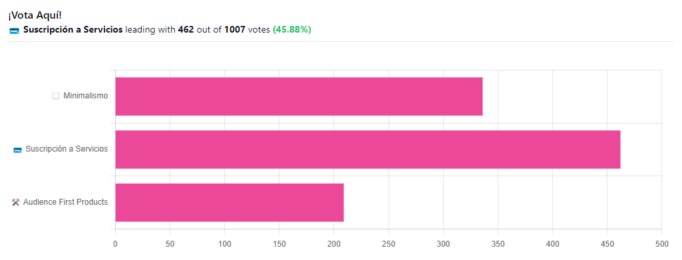Click the 400 tick label on x-axis
This screenshot has width=682, height=260.
point(552,244)
